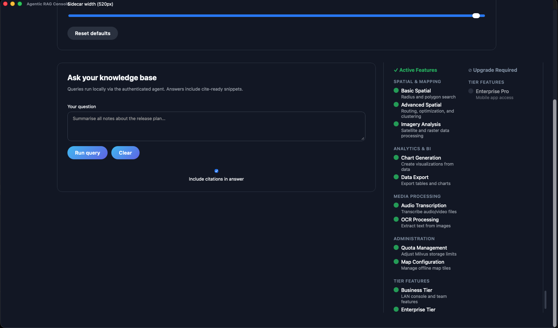The width and height of the screenshot is (558, 328).
Task: Click inside the question text area
Action: 216,126
